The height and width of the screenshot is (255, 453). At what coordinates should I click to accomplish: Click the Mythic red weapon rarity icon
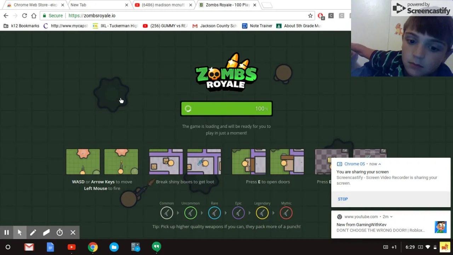(x=286, y=213)
